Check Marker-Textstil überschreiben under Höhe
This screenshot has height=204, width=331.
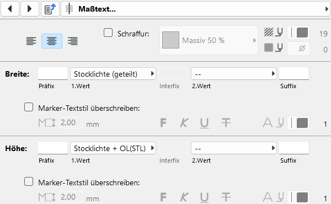point(29,181)
